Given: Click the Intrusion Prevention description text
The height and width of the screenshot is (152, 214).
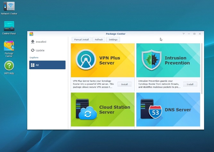Looking at the screenshot, I should 159,84.
